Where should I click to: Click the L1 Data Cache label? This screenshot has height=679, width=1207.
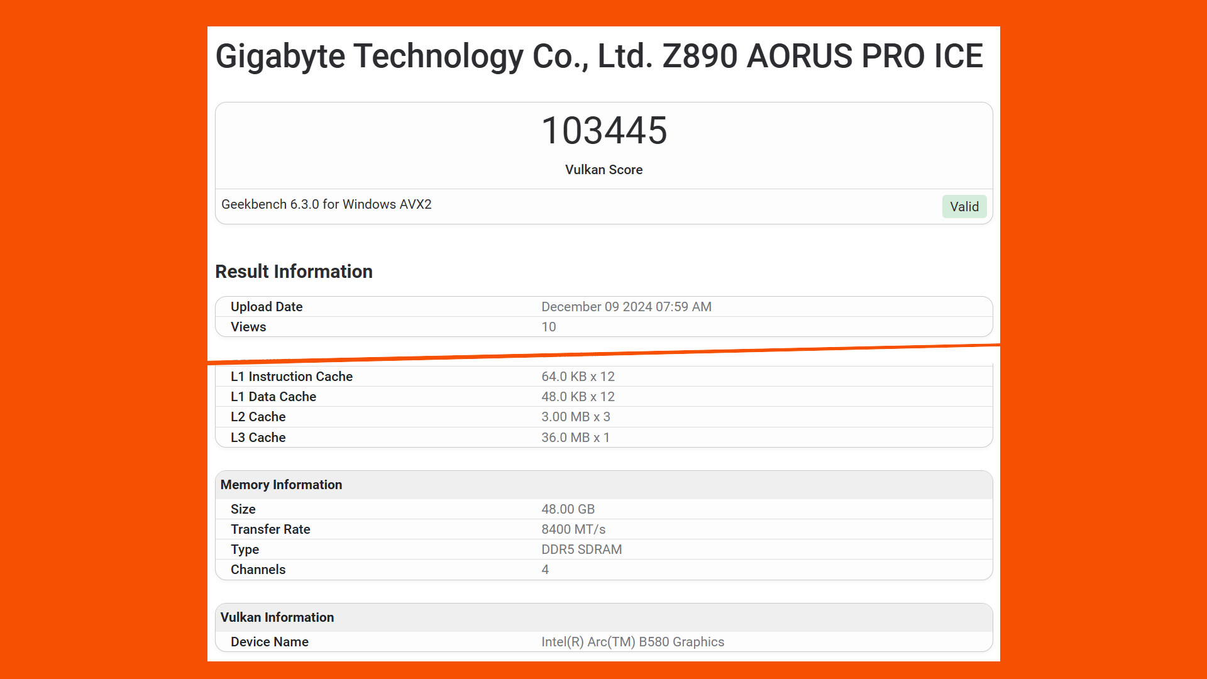tap(273, 397)
